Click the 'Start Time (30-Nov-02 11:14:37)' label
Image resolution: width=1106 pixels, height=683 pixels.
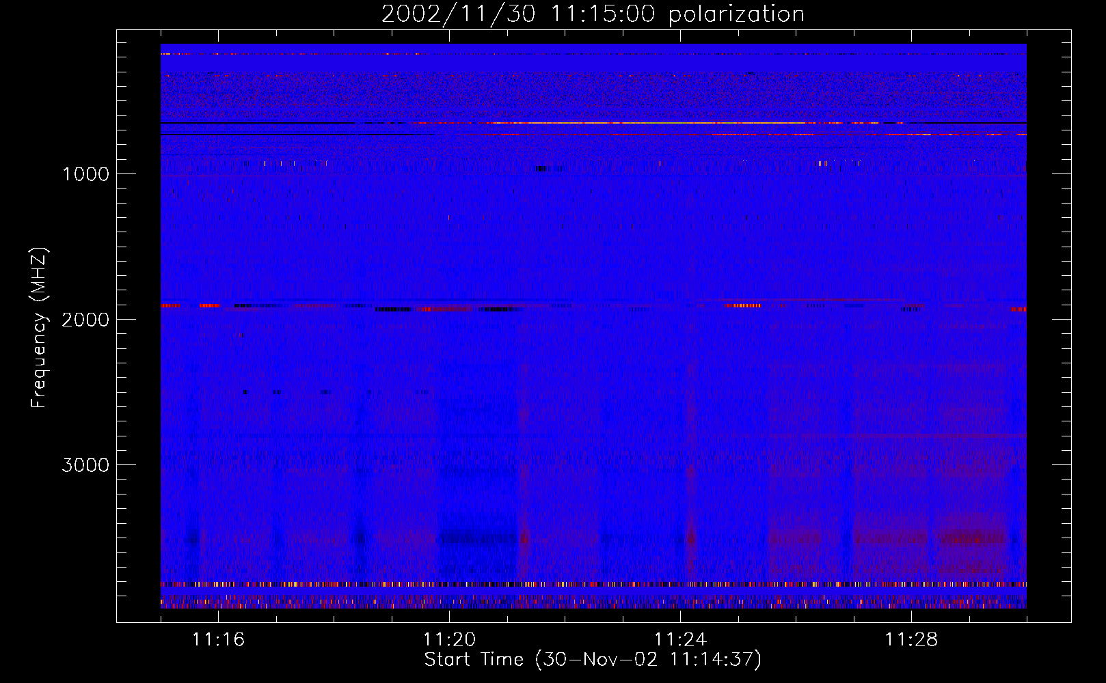(593, 660)
